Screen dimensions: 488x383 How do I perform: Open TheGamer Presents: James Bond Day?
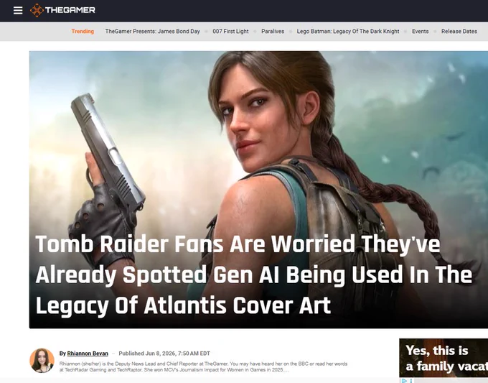[x=152, y=31]
